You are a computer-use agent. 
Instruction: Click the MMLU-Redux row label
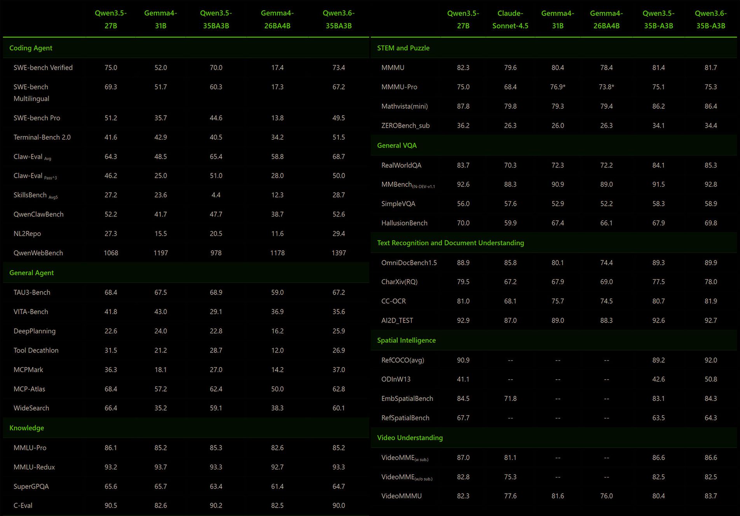[34, 467]
